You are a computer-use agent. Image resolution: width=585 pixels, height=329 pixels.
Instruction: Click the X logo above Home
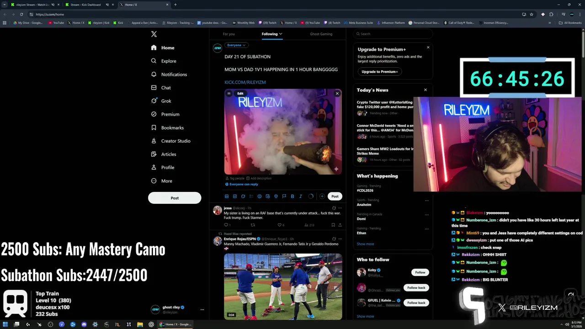(154, 34)
